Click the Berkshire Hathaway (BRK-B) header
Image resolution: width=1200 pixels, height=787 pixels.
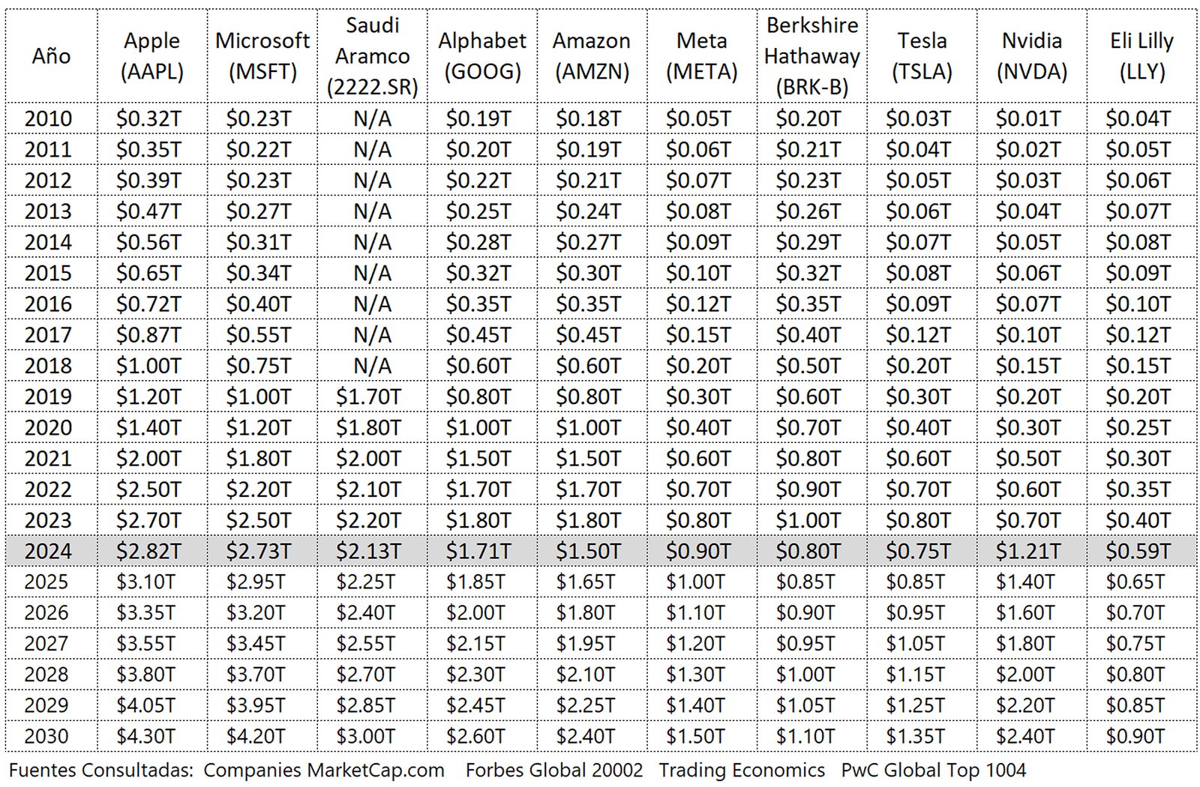click(x=812, y=56)
